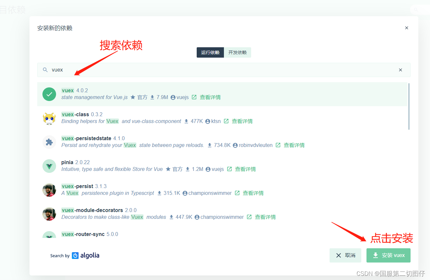Click the download icon beside 477K
Screen dimensions: 430x280
click(x=186, y=121)
